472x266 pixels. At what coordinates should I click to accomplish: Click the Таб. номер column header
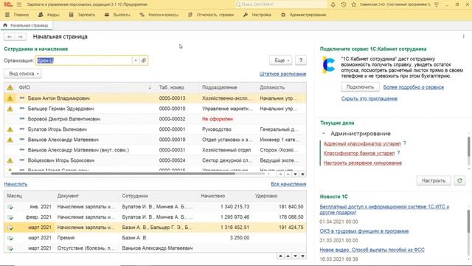click(172, 87)
